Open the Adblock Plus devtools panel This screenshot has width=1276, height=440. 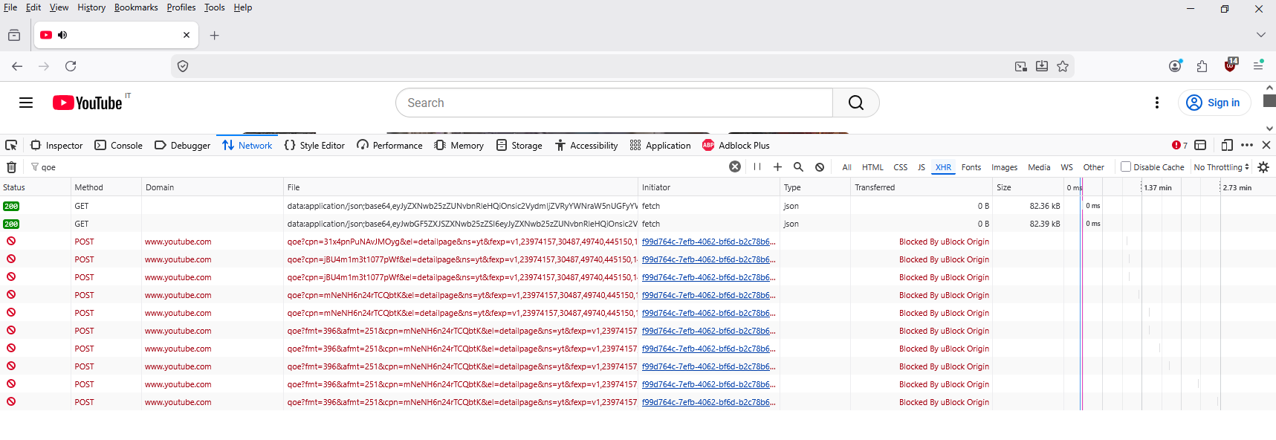(x=736, y=146)
